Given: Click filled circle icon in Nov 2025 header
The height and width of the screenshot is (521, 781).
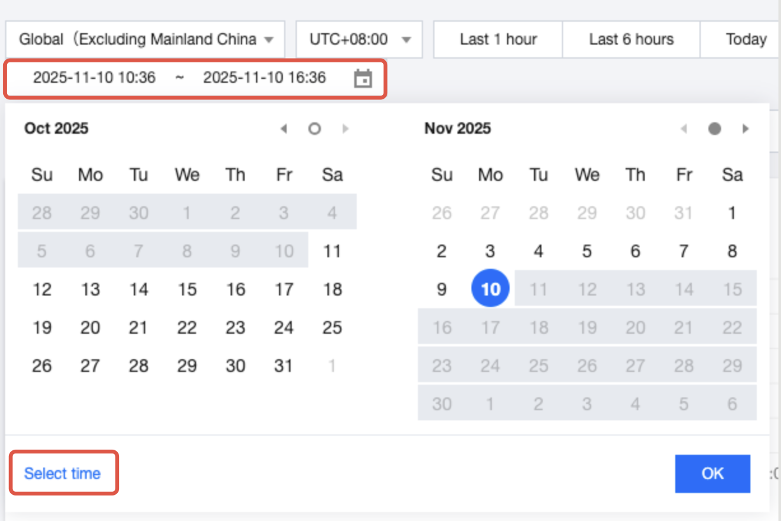Looking at the screenshot, I should point(715,129).
